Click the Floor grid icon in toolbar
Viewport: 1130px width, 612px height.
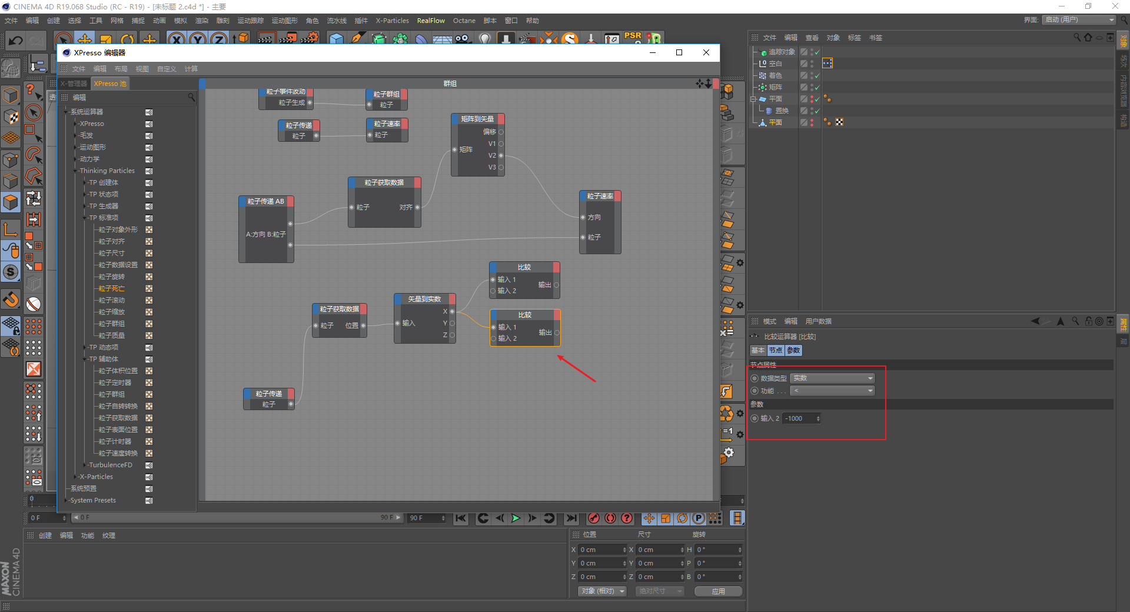coord(443,39)
